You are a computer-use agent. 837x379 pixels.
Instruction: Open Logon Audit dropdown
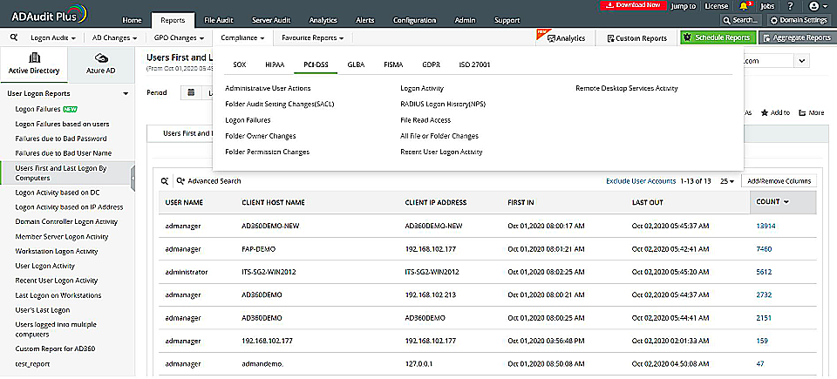pos(53,38)
